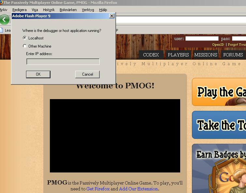Screen dimensions: 246x193
Task: Go to the MISSIONS tab
Action: 206,55
